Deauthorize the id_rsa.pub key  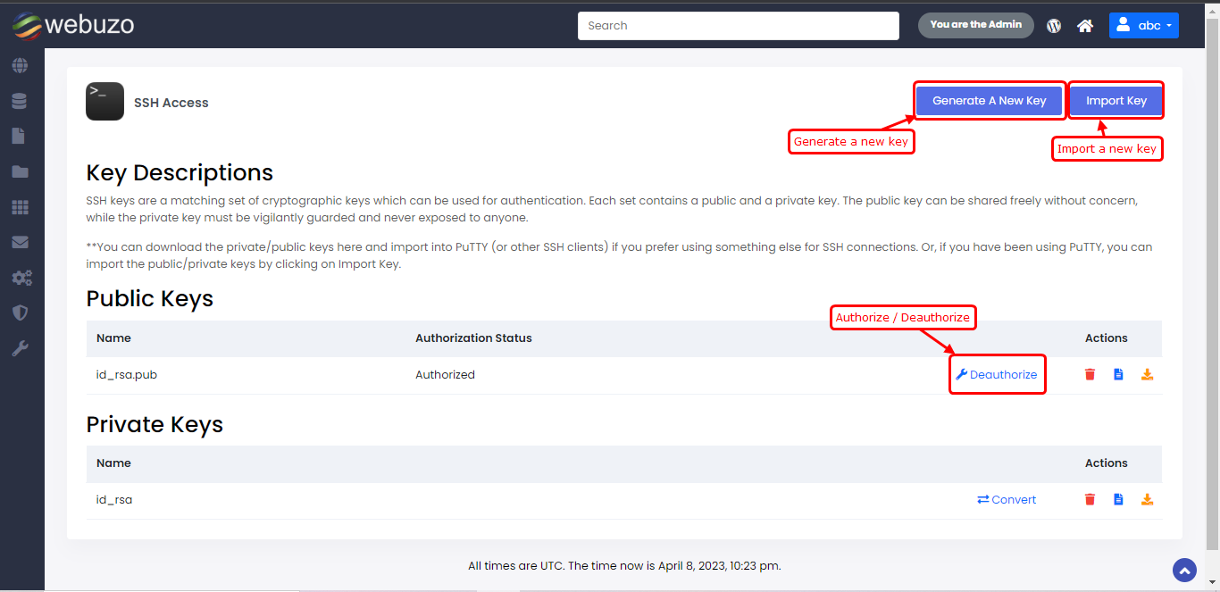coord(997,375)
